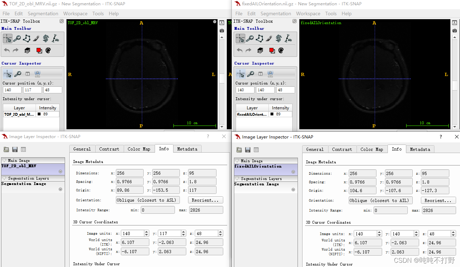Open Segmentation Image menu arrow in right inspector
The width and height of the screenshot is (460, 267).
[293, 190]
